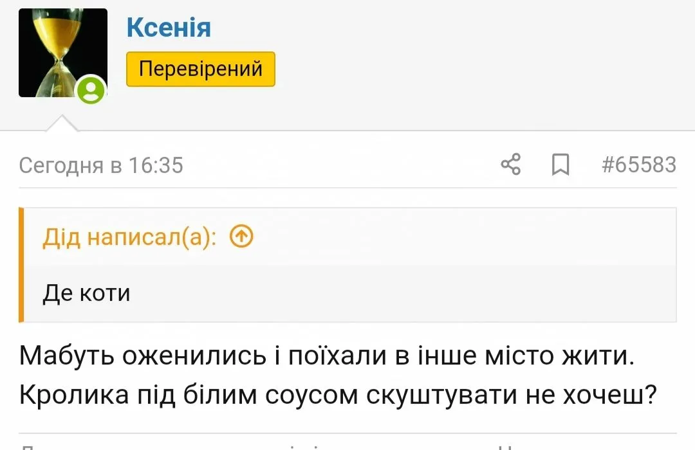Open the profile of user Ксенія

click(169, 28)
